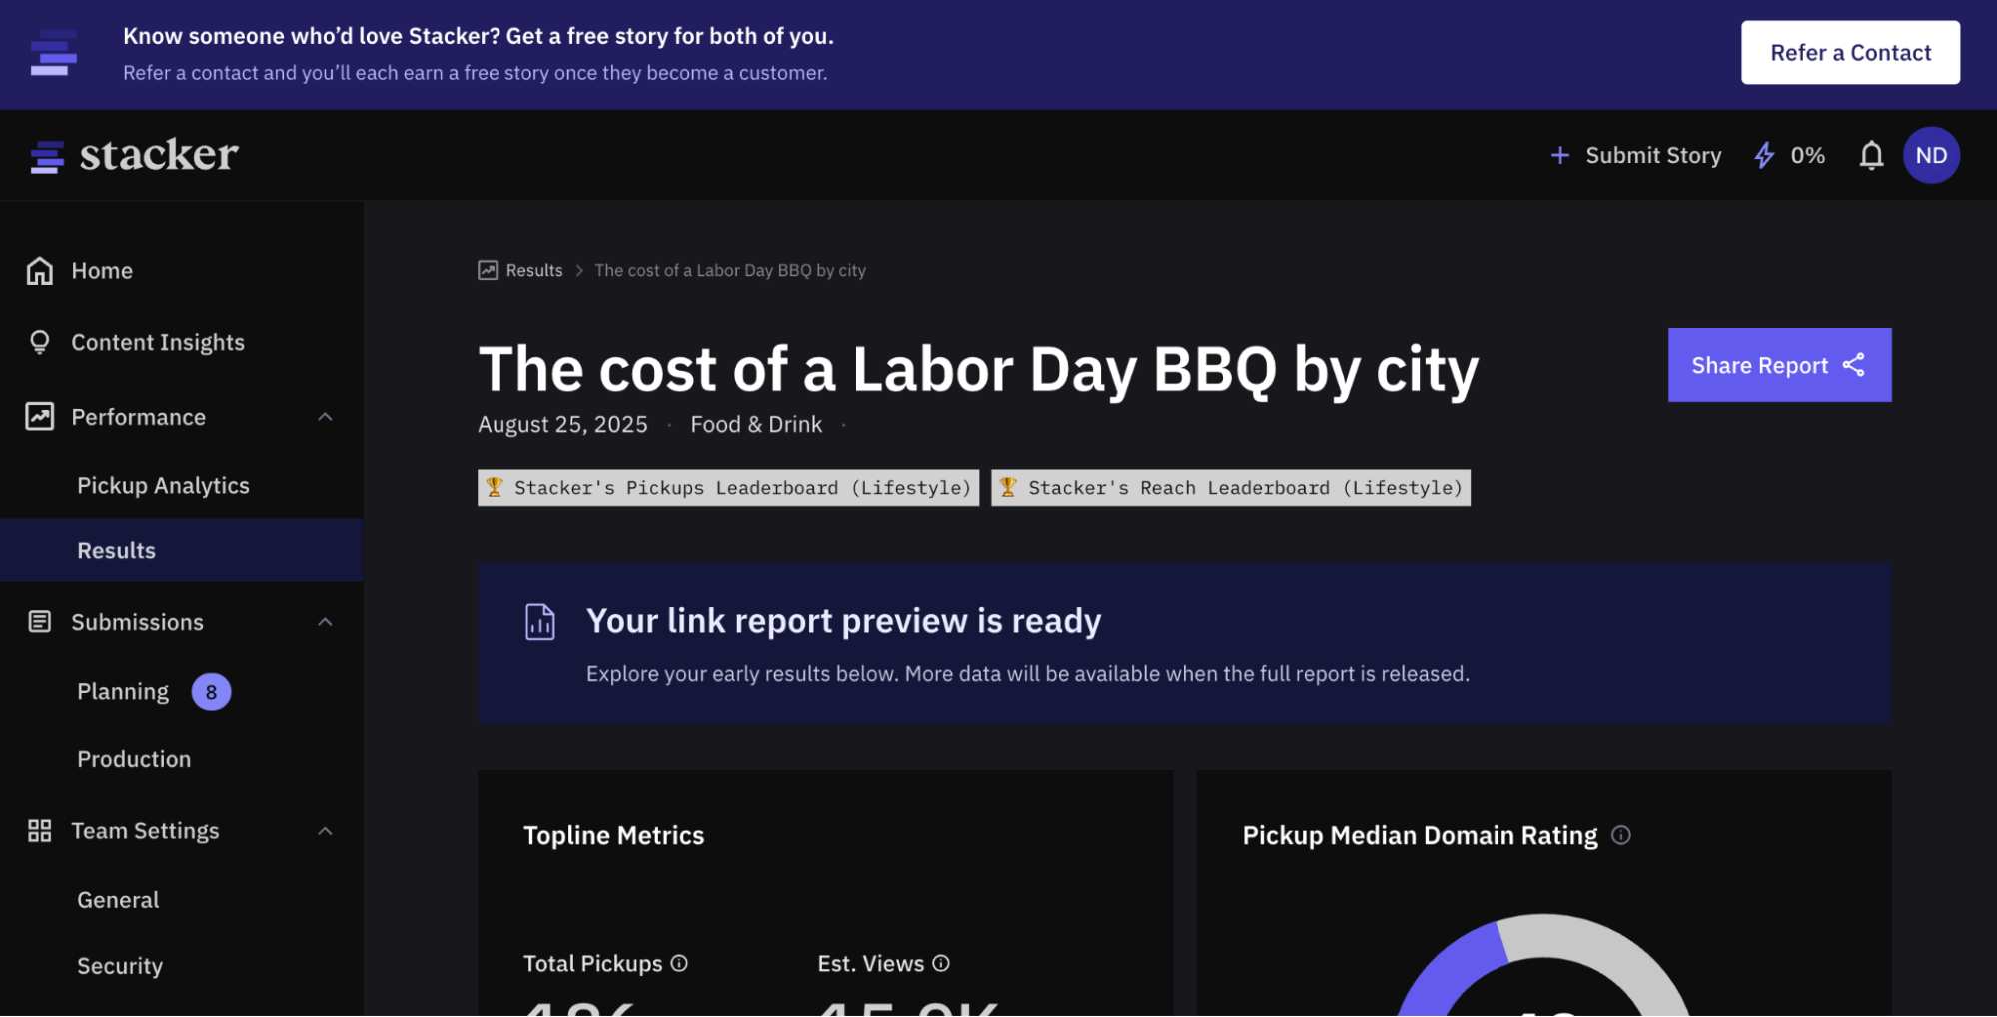Click the Team Settings grid icon
The height and width of the screenshot is (1017, 1997).
[x=39, y=831]
